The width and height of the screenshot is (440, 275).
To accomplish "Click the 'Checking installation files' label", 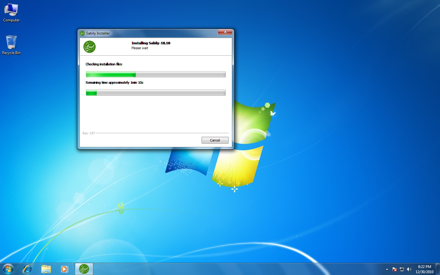I will point(104,64).
